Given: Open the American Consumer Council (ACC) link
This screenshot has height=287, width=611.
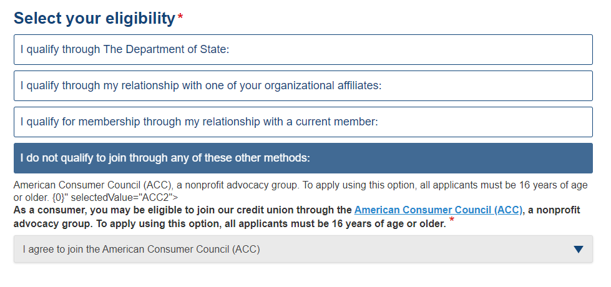Looking at the screenshot, I should 438,210.
